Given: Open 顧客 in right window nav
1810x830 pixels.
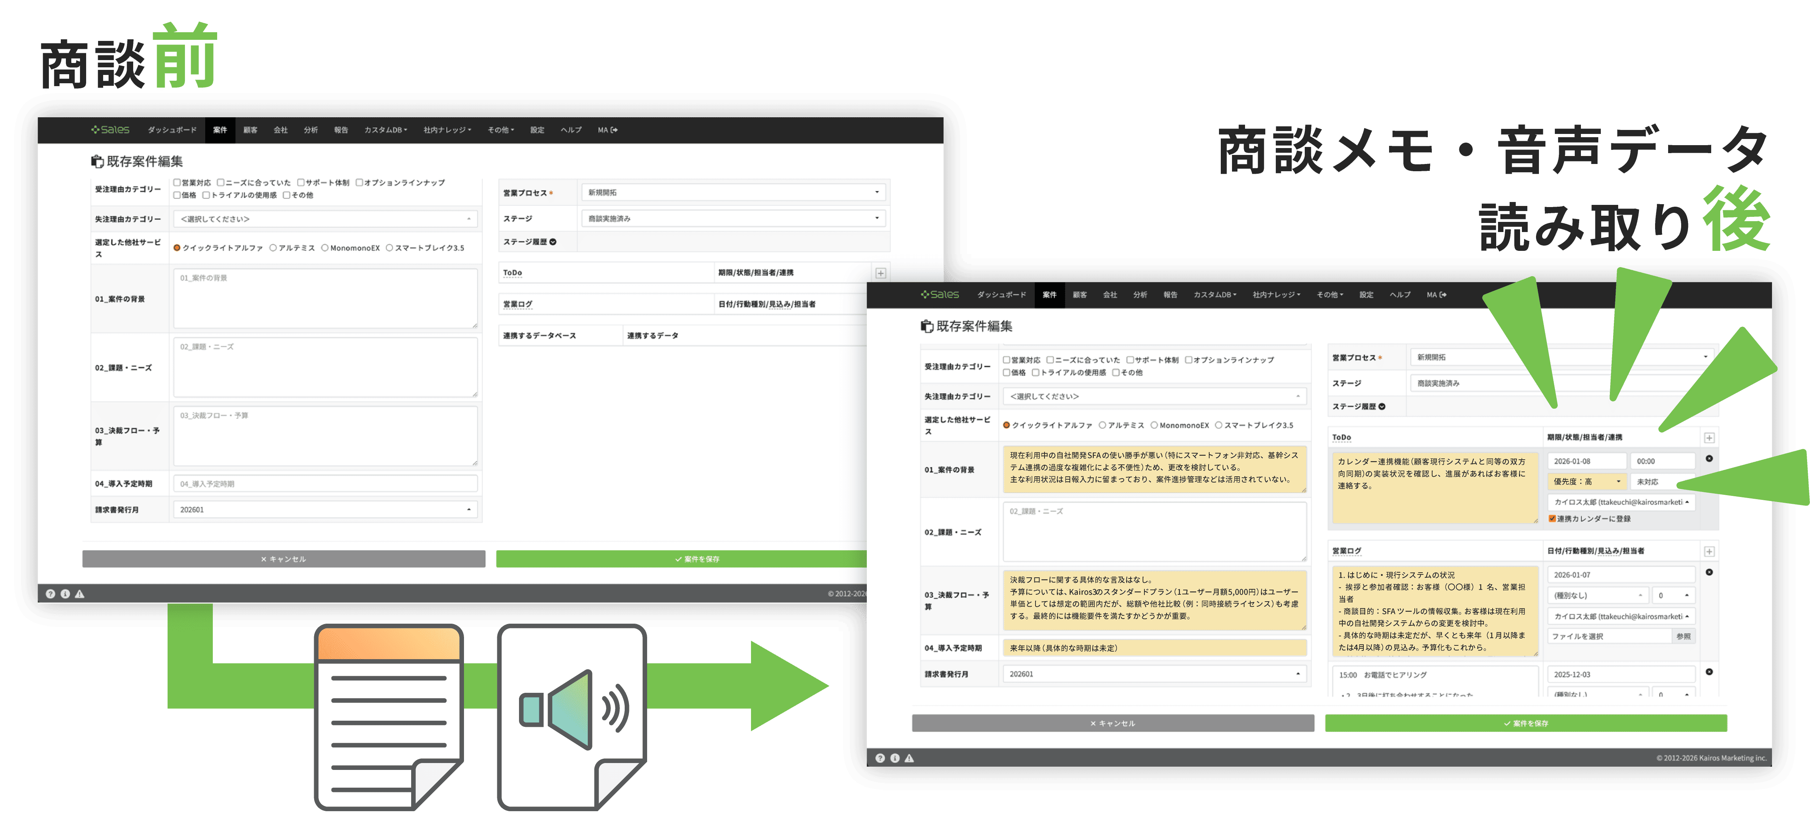Looking at the screenshot, I should (x=1080, y=295).
